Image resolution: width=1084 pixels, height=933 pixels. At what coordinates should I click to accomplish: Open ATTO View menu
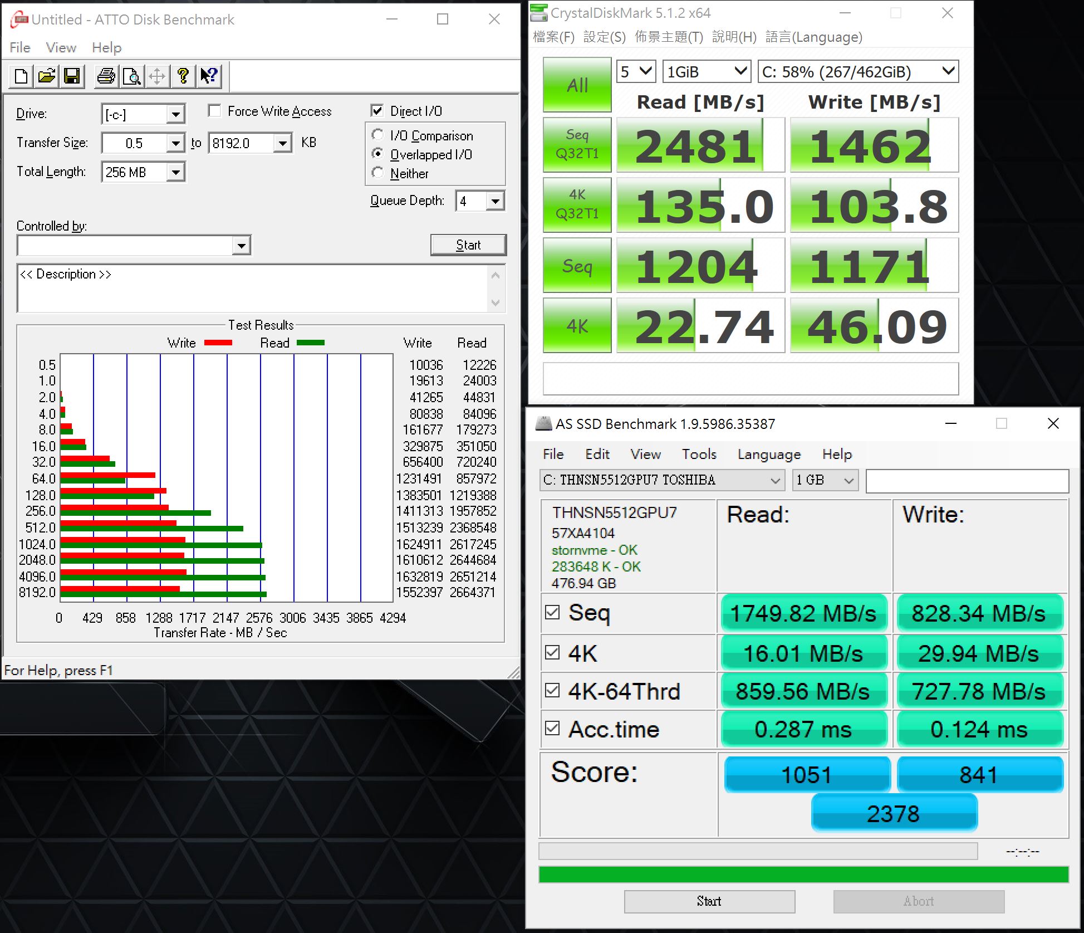61,48
